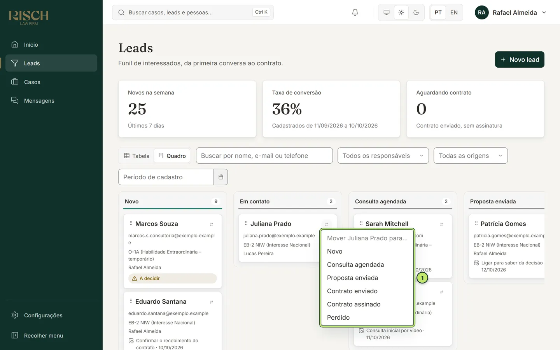The image size is (560, 350).
Task: Mark Juliana Prado as Perdido
Action: (367, 317)
